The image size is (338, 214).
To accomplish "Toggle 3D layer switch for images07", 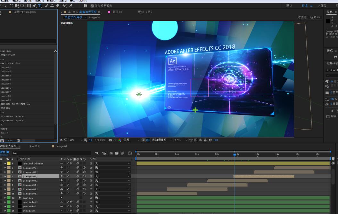I will (84, 168).
